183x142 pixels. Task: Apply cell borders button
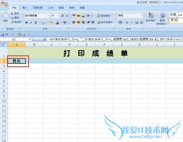[x=43, y=23]
